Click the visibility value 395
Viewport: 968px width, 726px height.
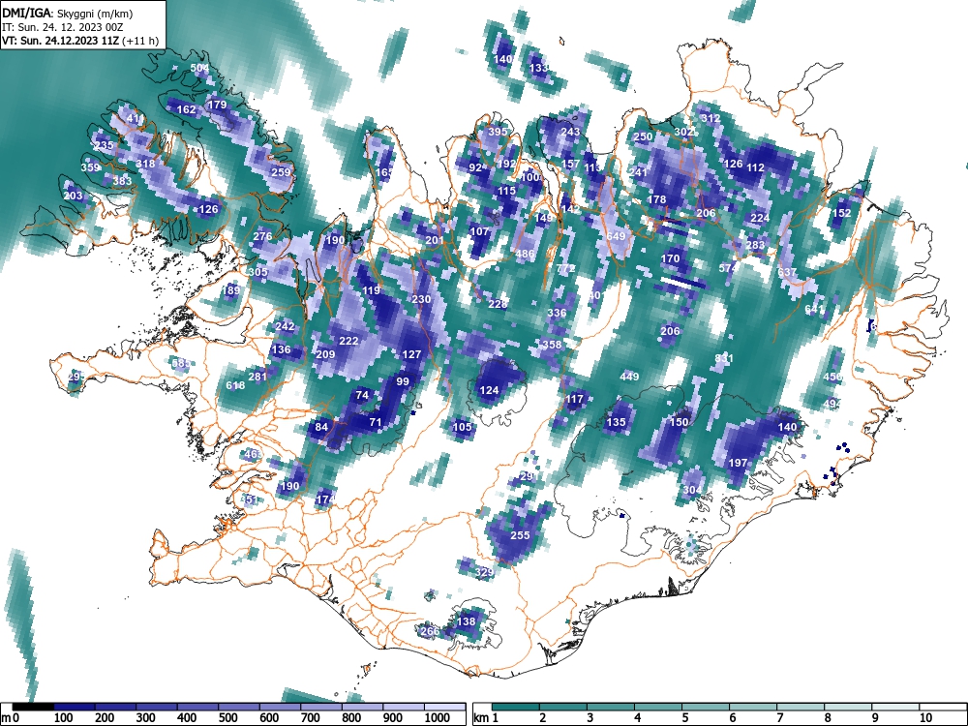[498, 132]
